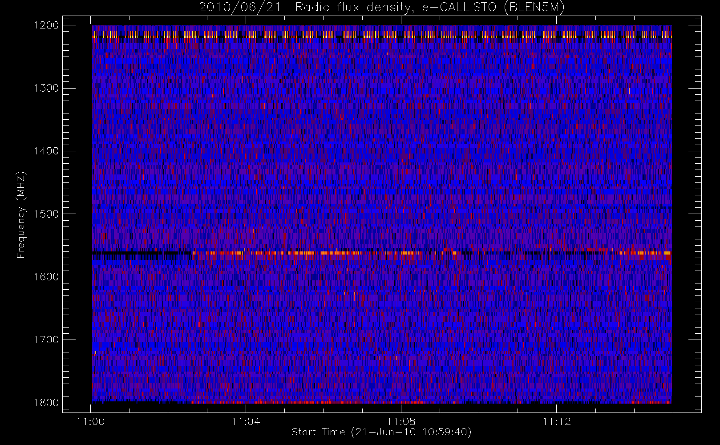
Task: Select the 1400 frequency tick label
Action: [46, 151]
